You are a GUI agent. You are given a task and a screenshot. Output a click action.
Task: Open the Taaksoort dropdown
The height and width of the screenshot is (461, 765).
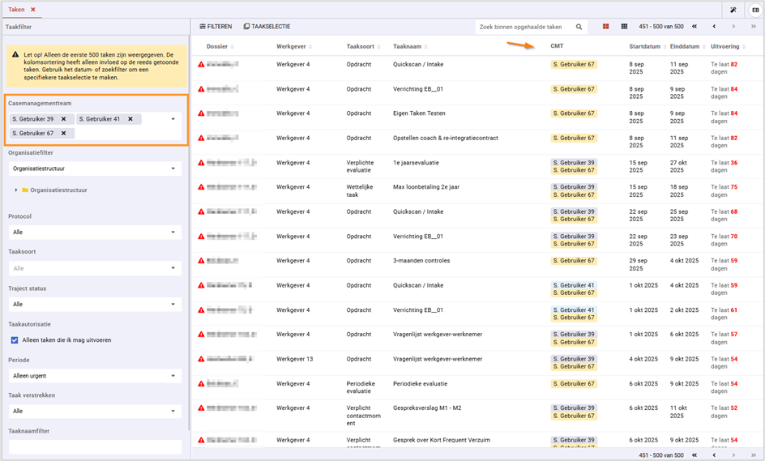coord(95,268)
